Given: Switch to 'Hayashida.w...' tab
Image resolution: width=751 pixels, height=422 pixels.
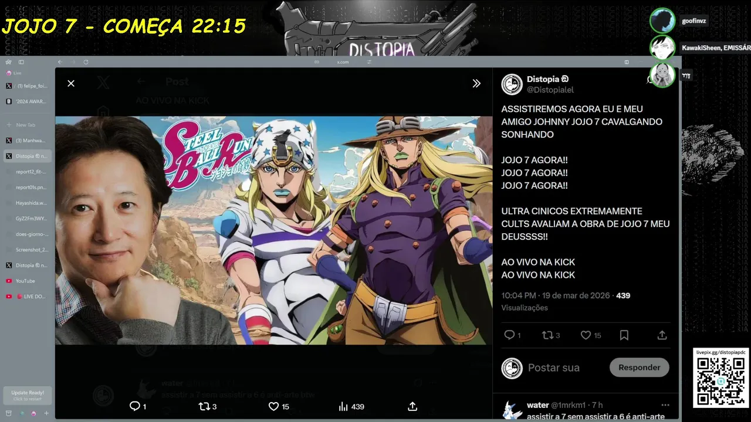Looking at the screenshot, I should pos(28,203).
